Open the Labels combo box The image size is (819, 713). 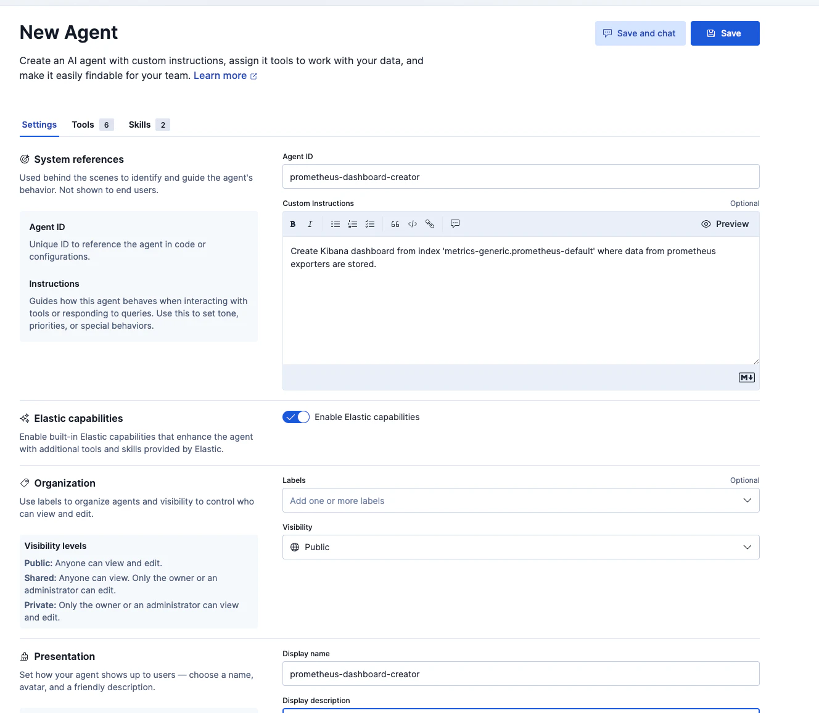(521, 500)
